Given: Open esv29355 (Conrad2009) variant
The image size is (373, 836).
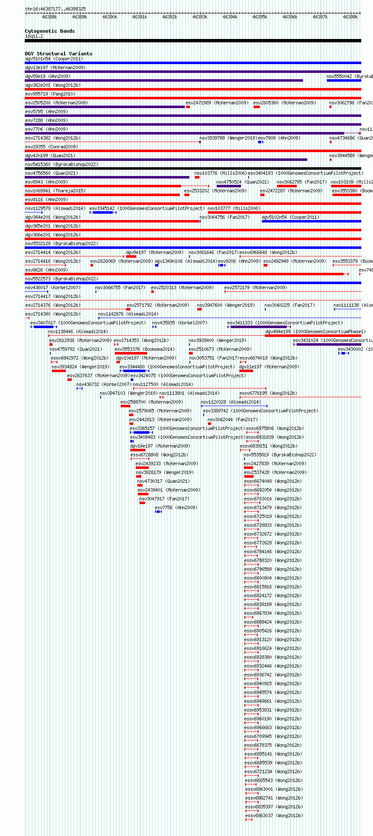Looking at the screenshot, I should [x=52, y=147].
